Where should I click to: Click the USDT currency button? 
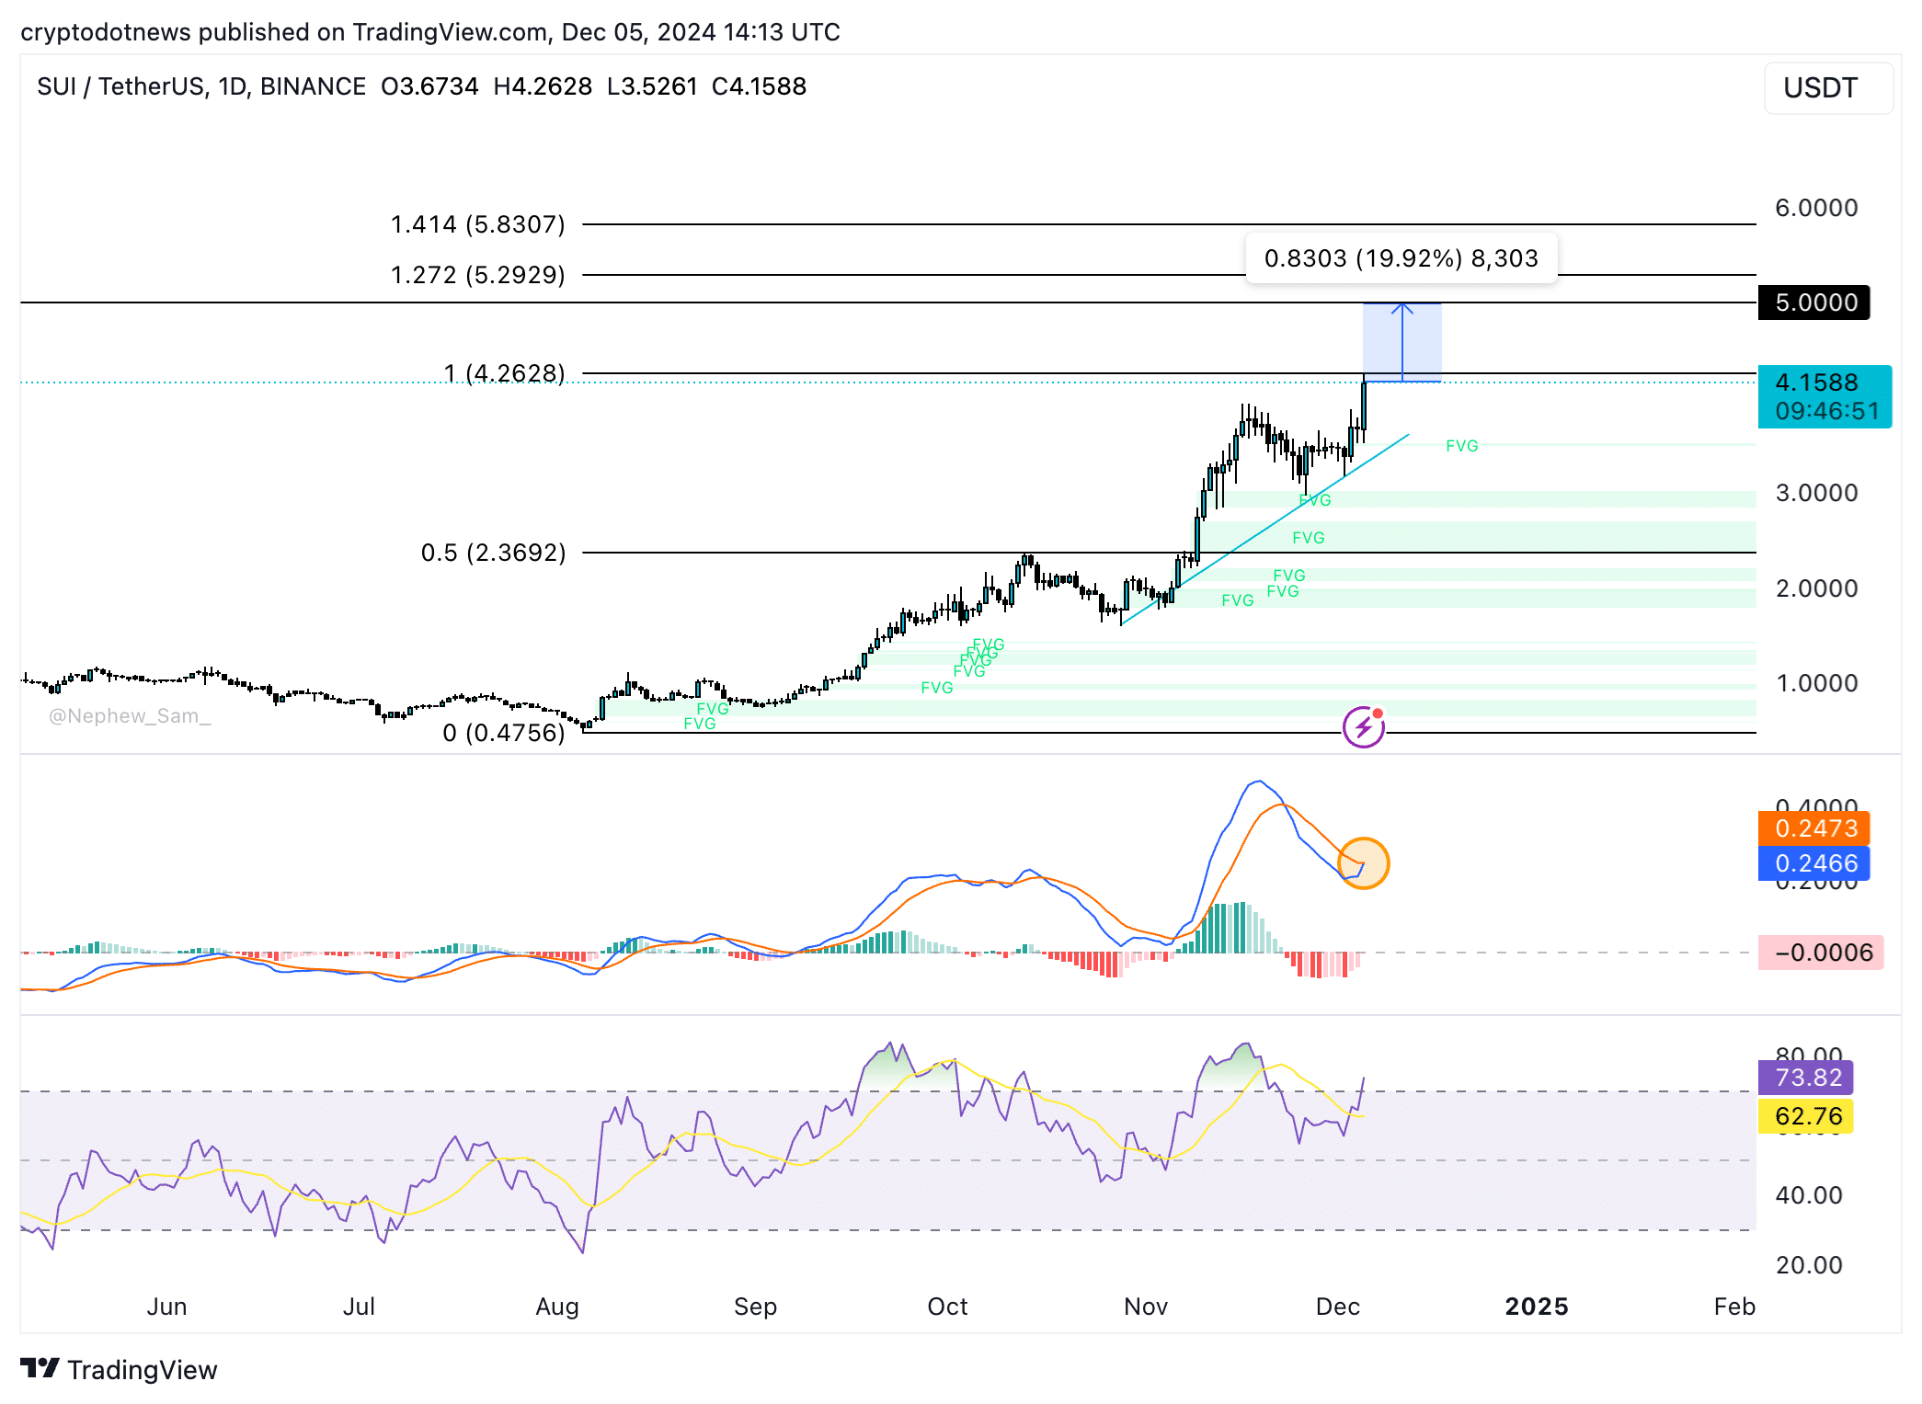pos(1827,88)
